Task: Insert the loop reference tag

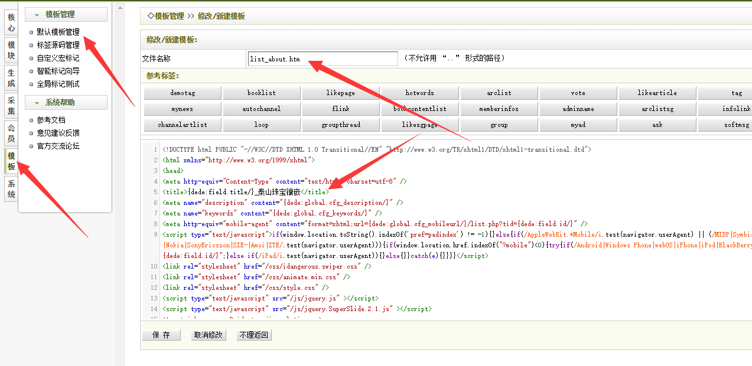Action: click(x=262, y=125)
